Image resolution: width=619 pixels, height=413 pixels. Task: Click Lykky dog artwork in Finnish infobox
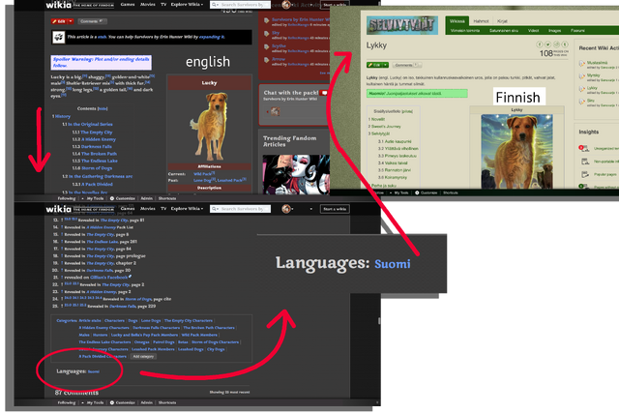tap(516, 152)
